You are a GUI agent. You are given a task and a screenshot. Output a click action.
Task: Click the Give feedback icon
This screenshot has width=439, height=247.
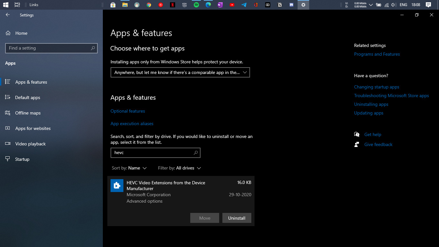[357, 144]
